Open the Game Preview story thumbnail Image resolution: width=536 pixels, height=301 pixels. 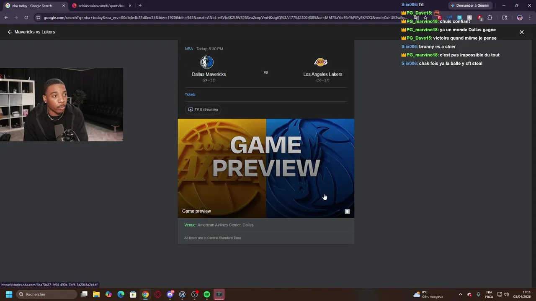[266, 168]
